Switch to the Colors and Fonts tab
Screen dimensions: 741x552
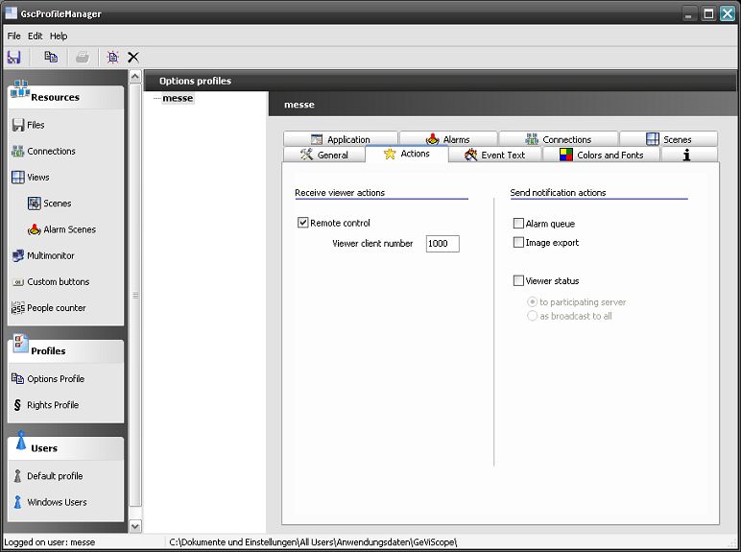click(x=601, y=155)
